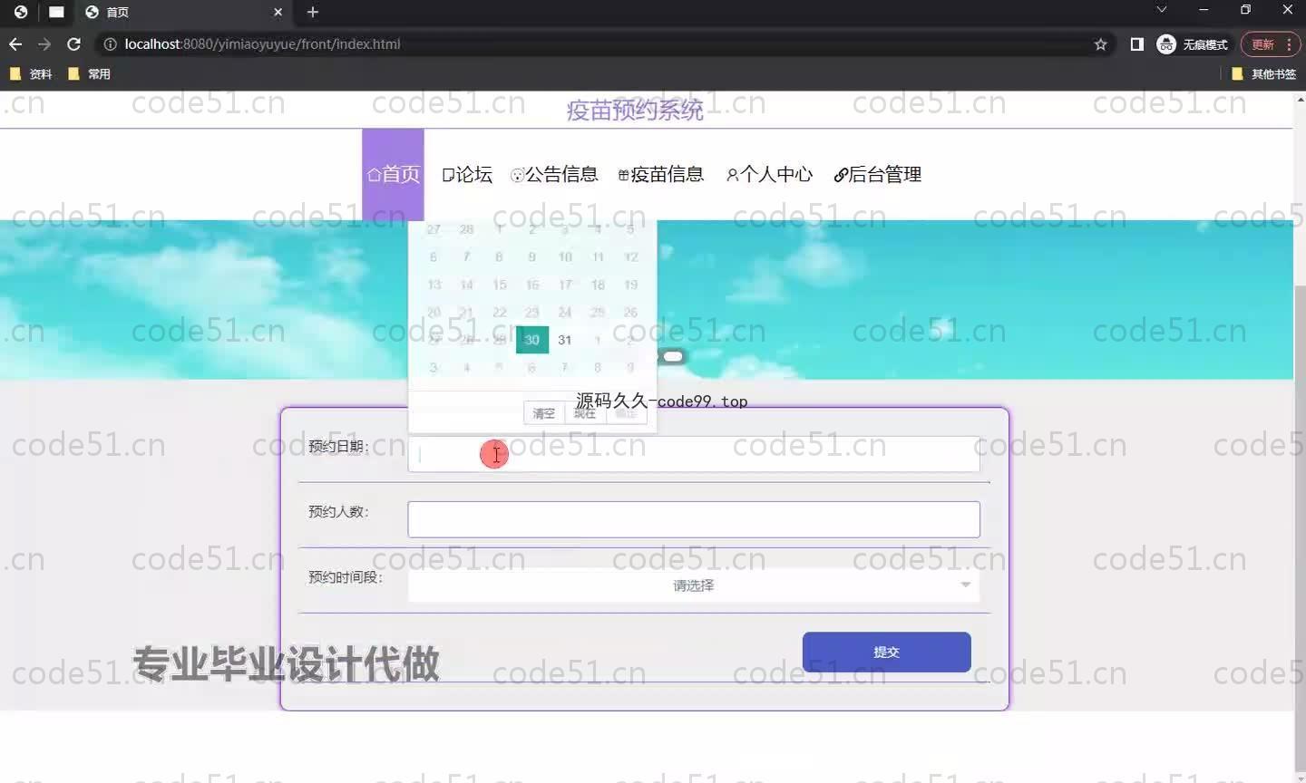
Task: Go back to the previous page
Action: tap(15, 43)
